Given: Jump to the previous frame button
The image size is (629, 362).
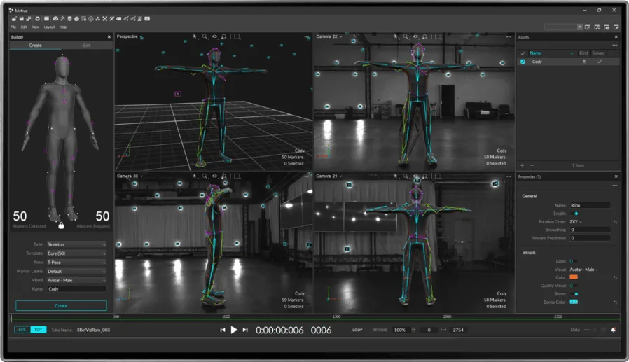Looking at the screenshot, I should (x=223, y=330).
